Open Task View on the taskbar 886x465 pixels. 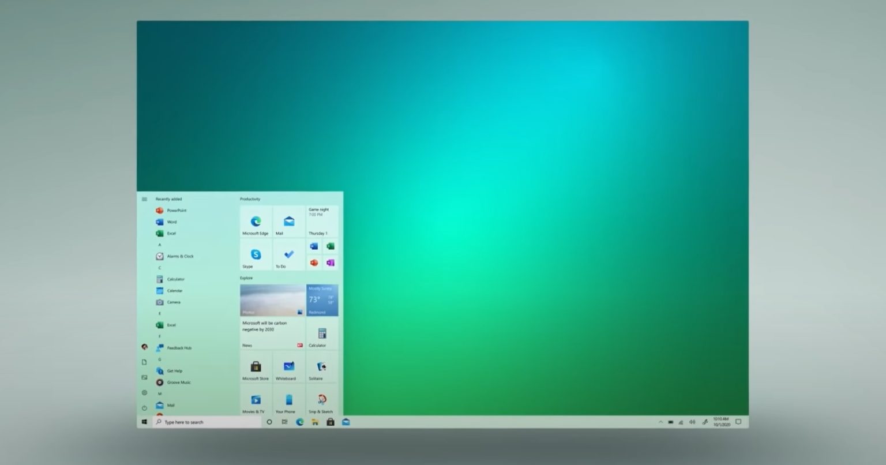tap(284, 422)
